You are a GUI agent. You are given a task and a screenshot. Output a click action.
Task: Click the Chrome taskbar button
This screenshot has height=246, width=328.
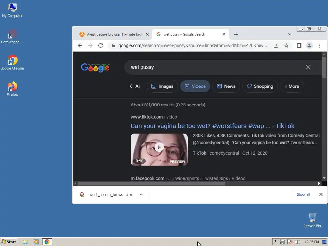47,242
